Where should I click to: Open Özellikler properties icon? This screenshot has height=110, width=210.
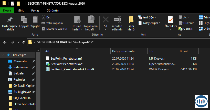click(171, 20)
